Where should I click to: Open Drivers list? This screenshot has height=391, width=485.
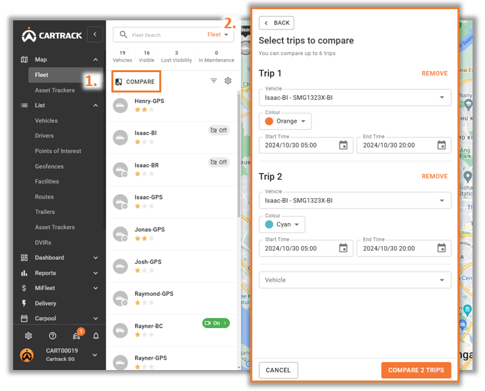point(44,136)
